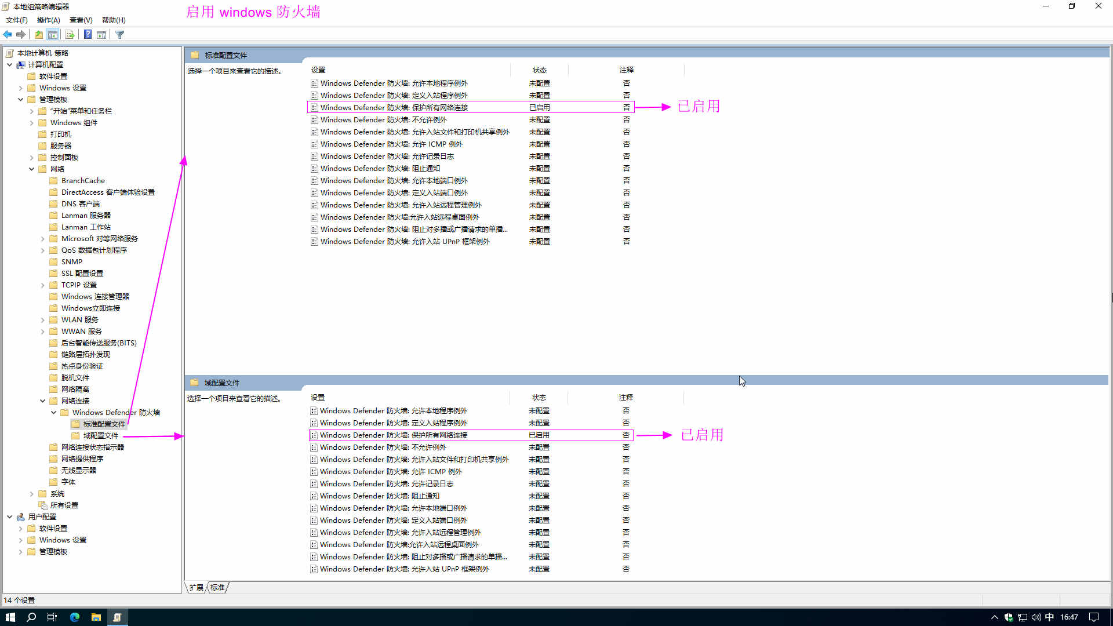Select 允许入站 UPnP 框架例外 in 域配置文件 list
This screenshot has height=626, width=1113.
(x=405, y=569)
